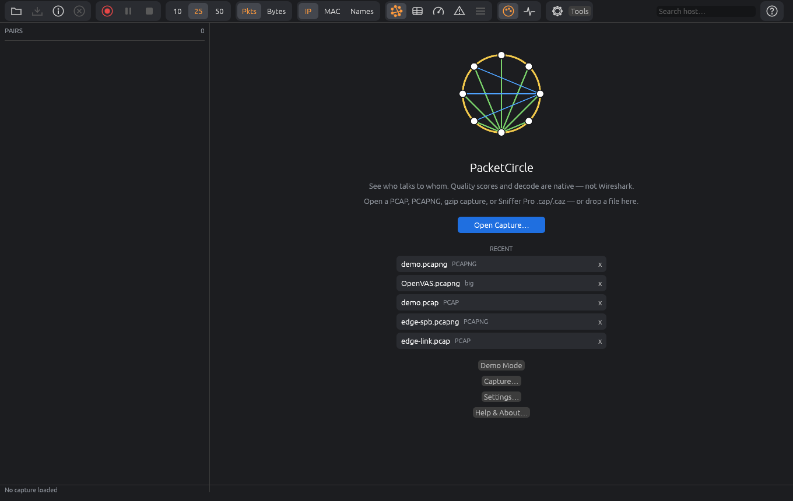Open settings gear icon in toolbar
The image size is (793, 501).
(x=557, y=11)
